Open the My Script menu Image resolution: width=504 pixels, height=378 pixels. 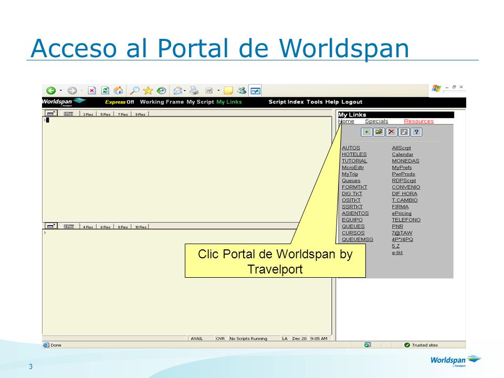point(200,102)
